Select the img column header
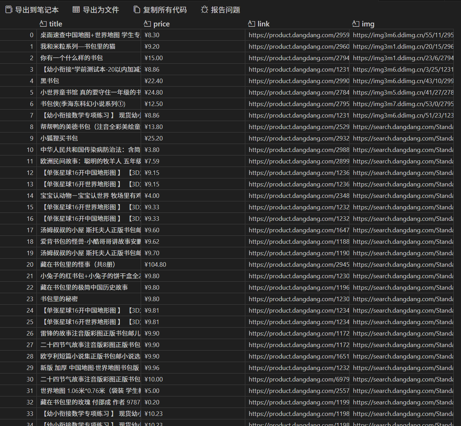The height and width of the screenshot is (426, 461). pos(368,24)
